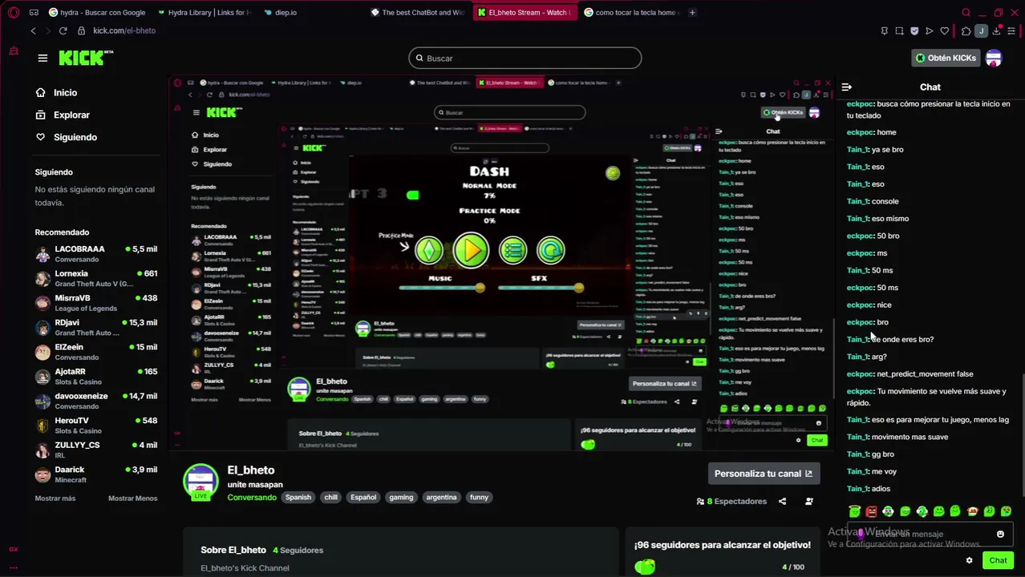Image resolution: width=1025 pixels, height=577 pixels.
Task: Select the argentina tag
Action: coord(441,497)
